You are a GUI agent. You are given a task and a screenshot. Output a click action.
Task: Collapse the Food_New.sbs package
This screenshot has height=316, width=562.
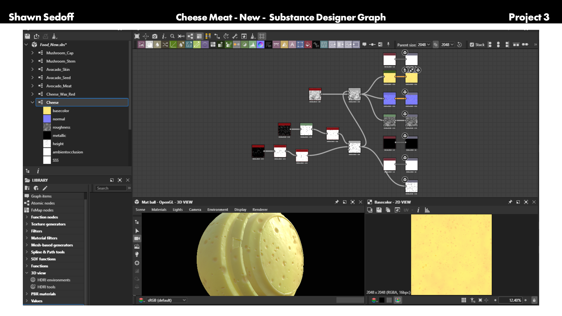[26, 44]
